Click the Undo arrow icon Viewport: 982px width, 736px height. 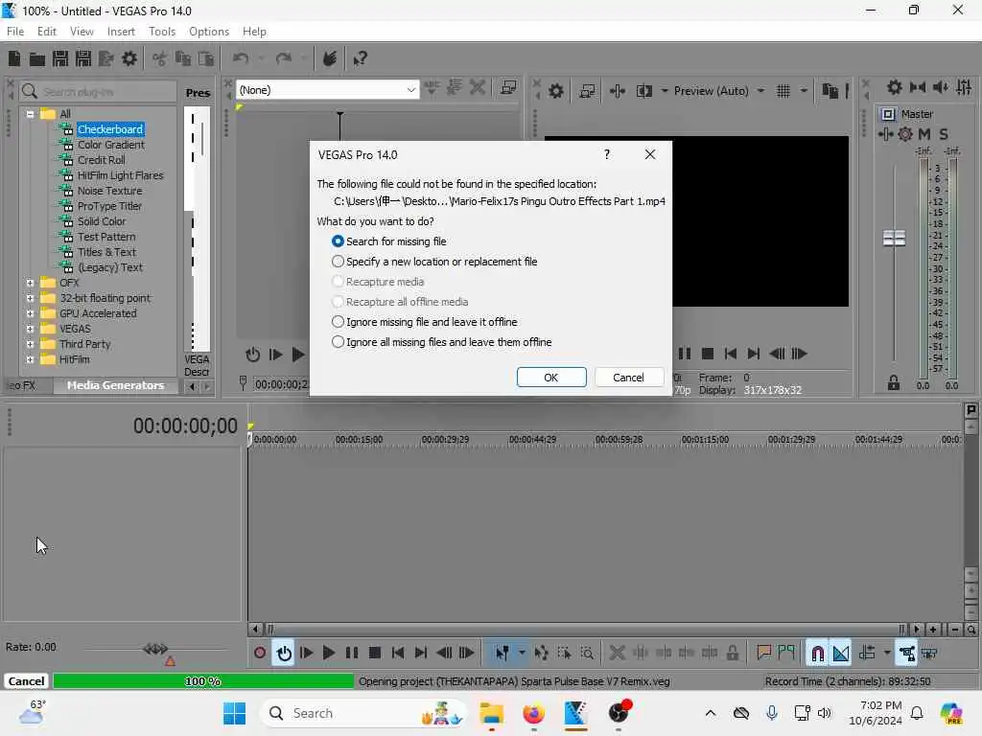click(241, 58)
